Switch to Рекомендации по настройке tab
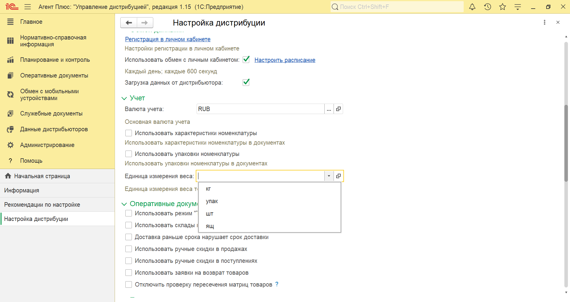570x302 pixels. click(57, 205)
